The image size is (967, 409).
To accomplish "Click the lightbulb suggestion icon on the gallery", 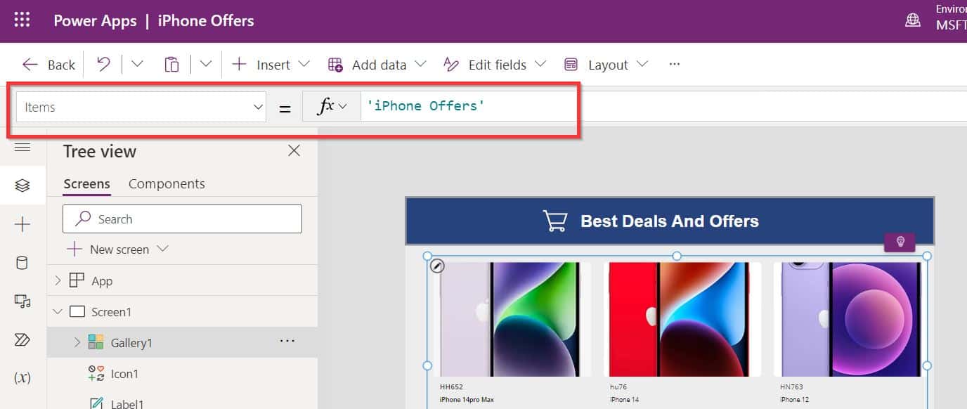I will tap(900, 242).
